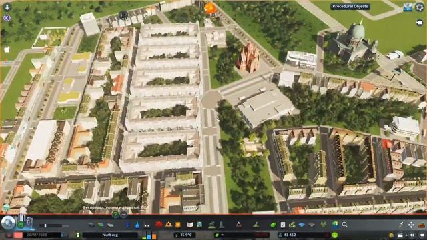This screenshot has width=427, height=240.
Task: Open the blue diamond tile toolbar icon
Action: [302, 225]
